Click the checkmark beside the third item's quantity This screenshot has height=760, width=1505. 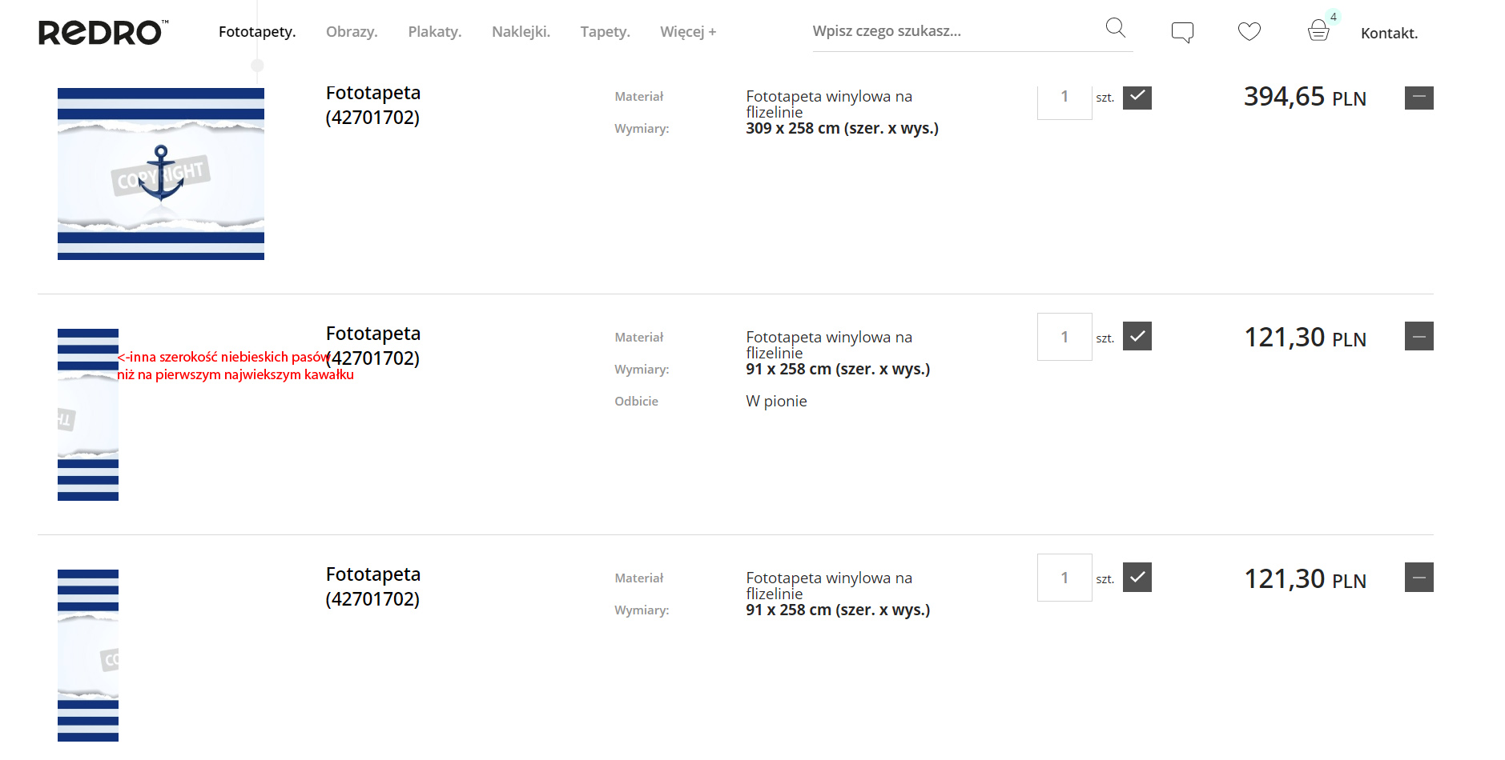click(1137, 577)
